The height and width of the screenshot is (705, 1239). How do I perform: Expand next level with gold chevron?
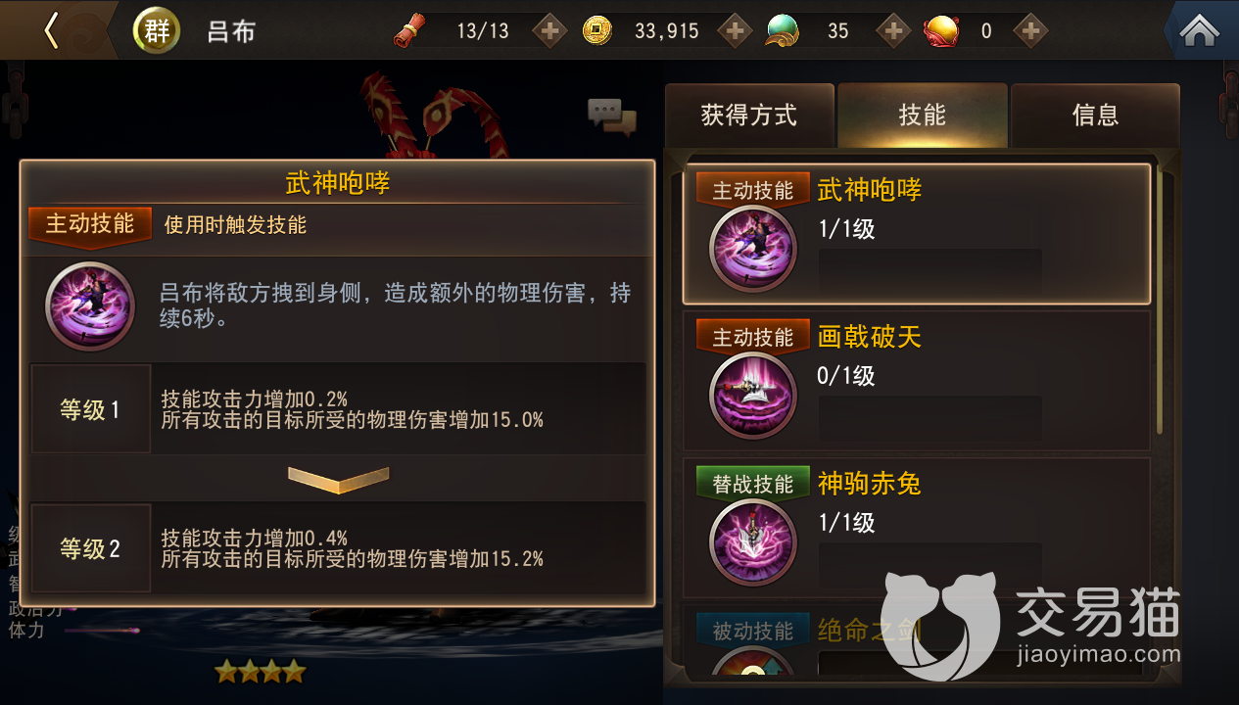(x=339, y=478)
